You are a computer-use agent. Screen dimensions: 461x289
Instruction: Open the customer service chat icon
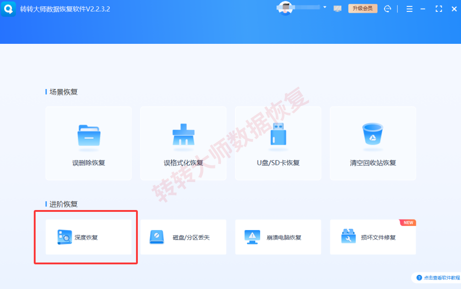click(388, 9)
